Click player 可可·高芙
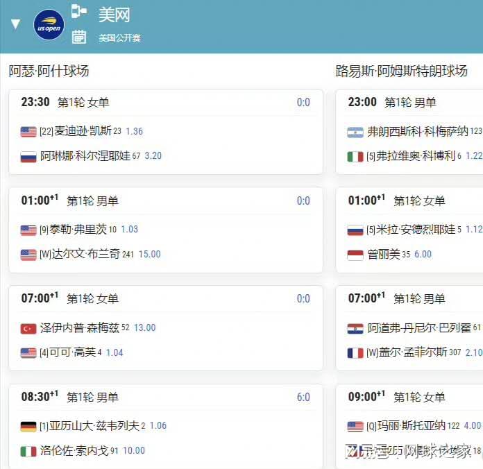The height and width of the screenshot is (469, 483). click(x=73, y=352)
